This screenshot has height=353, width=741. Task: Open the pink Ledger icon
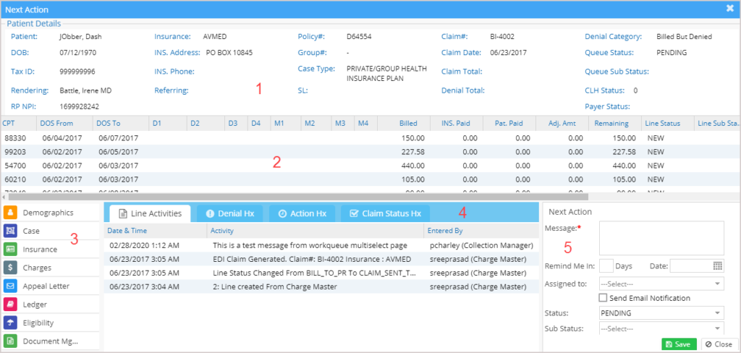(x=11, y=305)
